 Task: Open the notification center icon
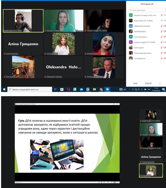coord(163,90)
